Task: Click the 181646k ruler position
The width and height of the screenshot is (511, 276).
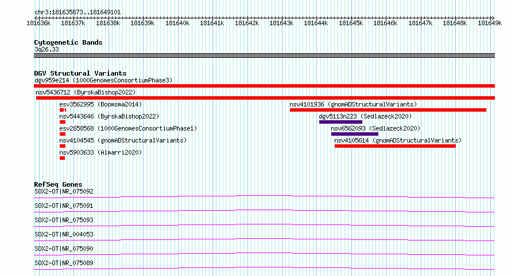Action: click(385, 23)
